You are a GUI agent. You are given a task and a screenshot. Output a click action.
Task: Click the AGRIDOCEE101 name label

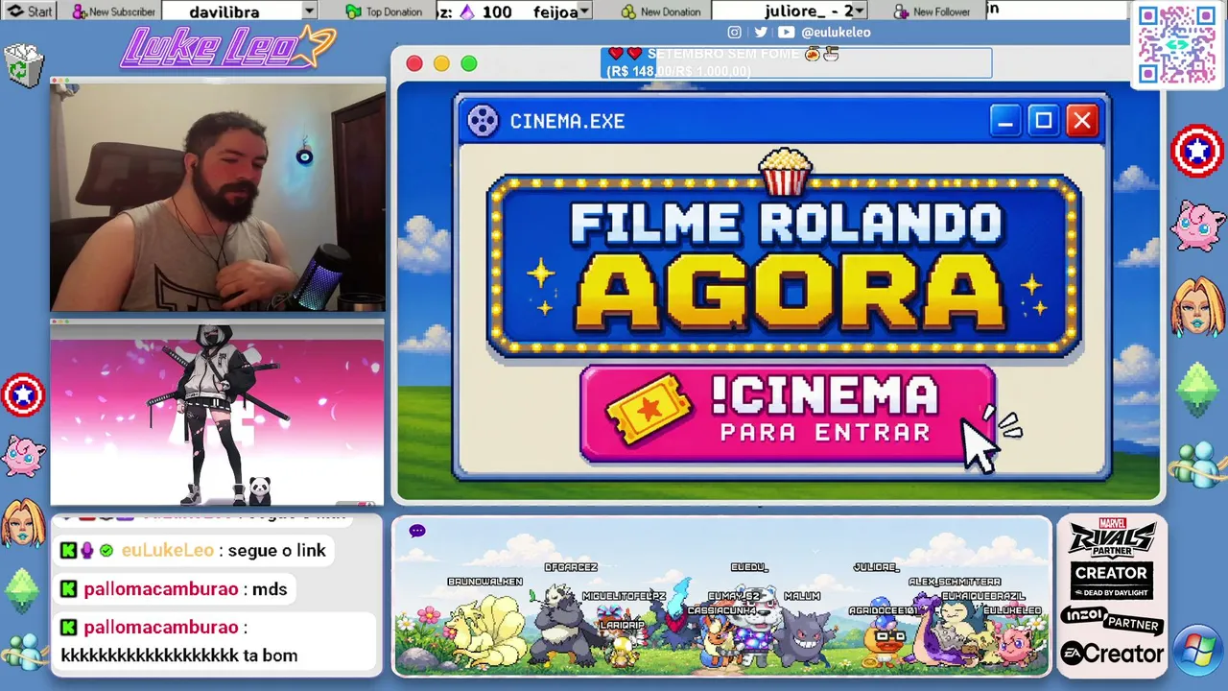pyautogui.click(x=884, y=610)
